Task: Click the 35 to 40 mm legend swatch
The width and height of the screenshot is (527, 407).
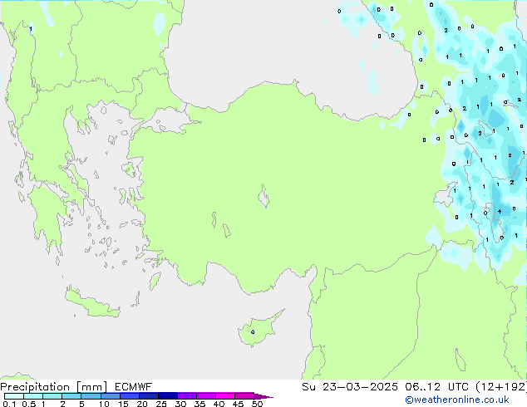Action: click(206, 396)
